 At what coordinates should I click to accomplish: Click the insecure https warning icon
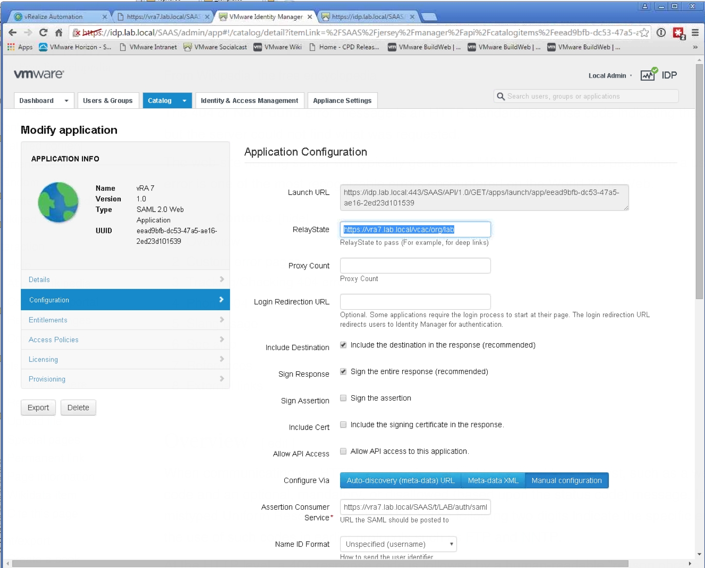point(76,33)
